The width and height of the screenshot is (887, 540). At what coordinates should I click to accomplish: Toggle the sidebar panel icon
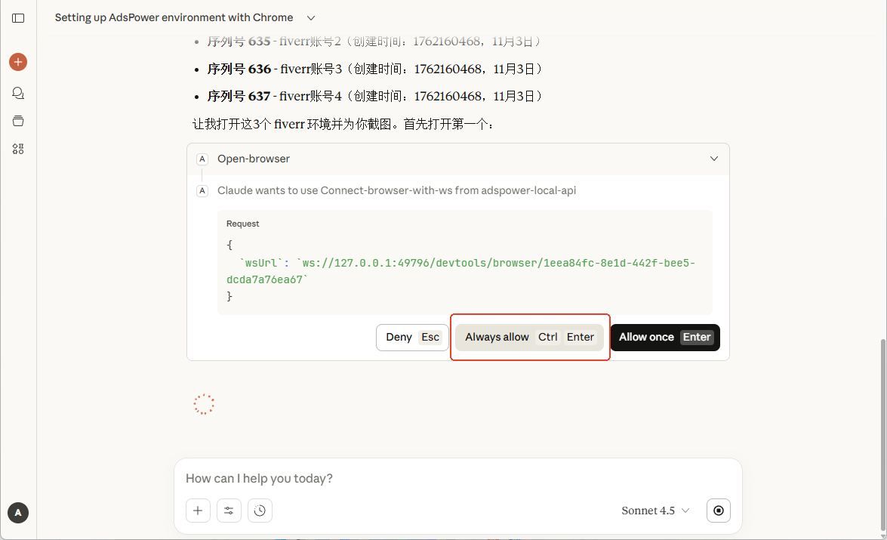pyautogui.click(x=17, y=17)
